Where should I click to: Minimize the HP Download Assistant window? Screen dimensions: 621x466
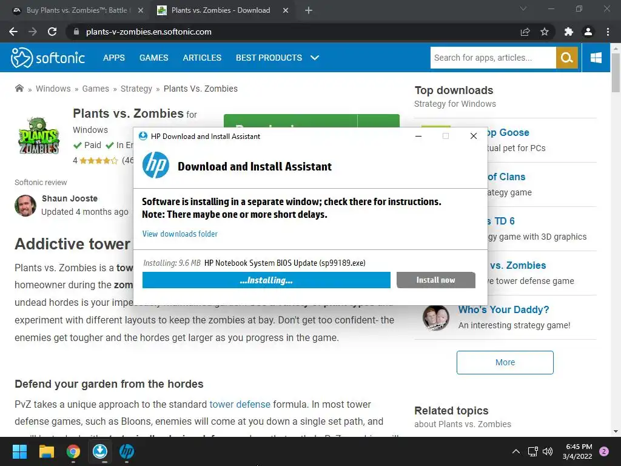pos(418,137)
